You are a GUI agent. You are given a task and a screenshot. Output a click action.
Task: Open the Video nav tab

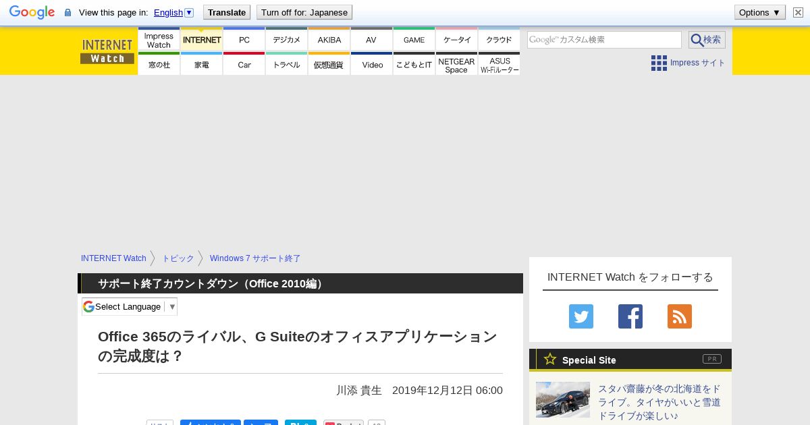point(372,64)
